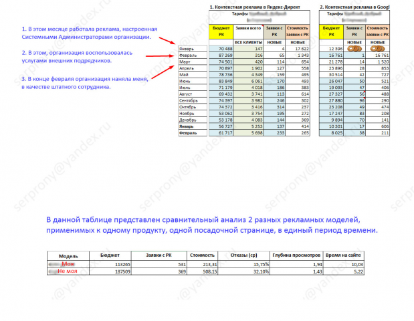The height and width of the screenshot is (321, 414).
Task: Click the last row cost cell '265'
Action: coord(298,133)
